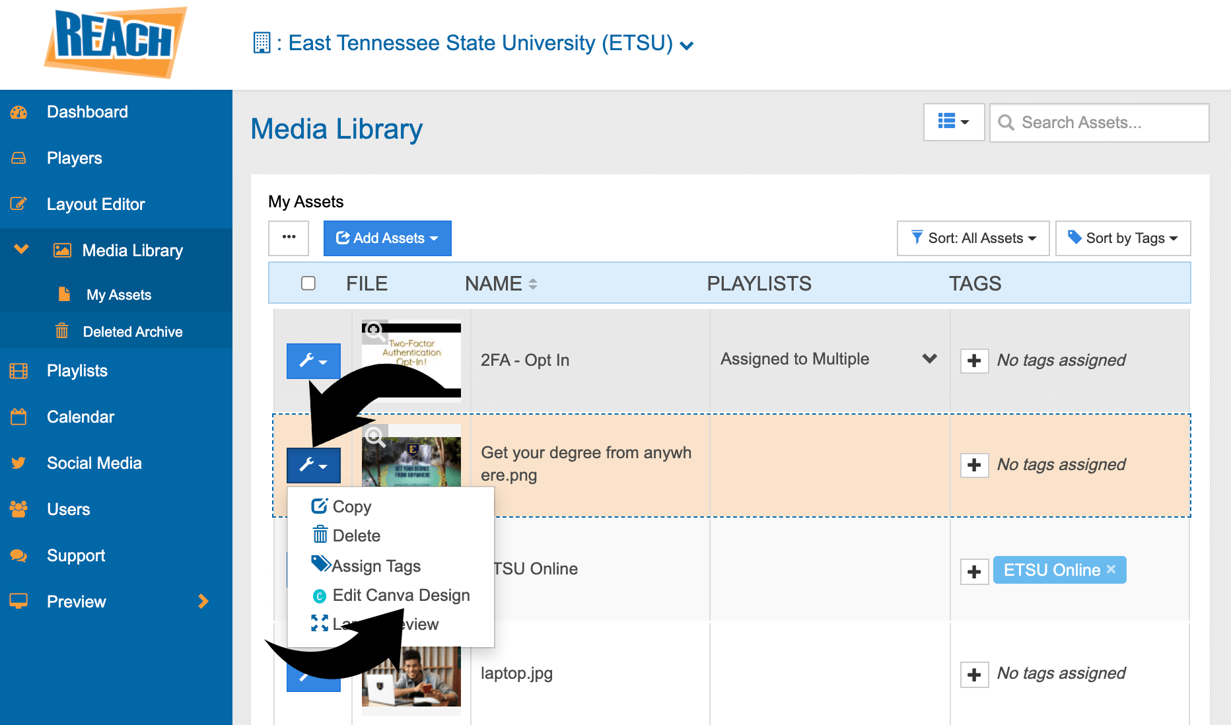Open the Dashboard from the sidebar
The width and height of the screenshot is (1231, 725).
(x=87, y=112)
